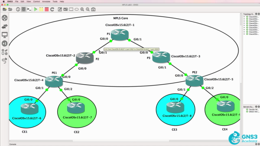Click the CiscoIOSv15.6(2)T-3 label
The width and height of the screenshot is (260, 146).
coord(186,56)
